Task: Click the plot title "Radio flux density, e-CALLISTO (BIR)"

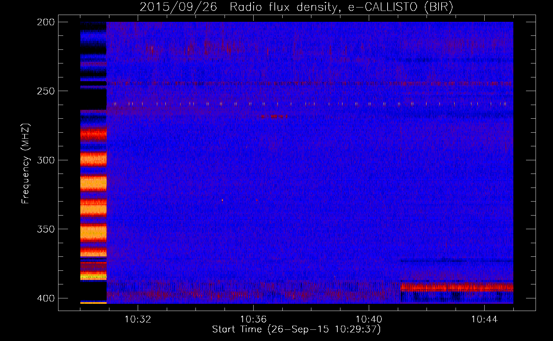Action: 341,7
